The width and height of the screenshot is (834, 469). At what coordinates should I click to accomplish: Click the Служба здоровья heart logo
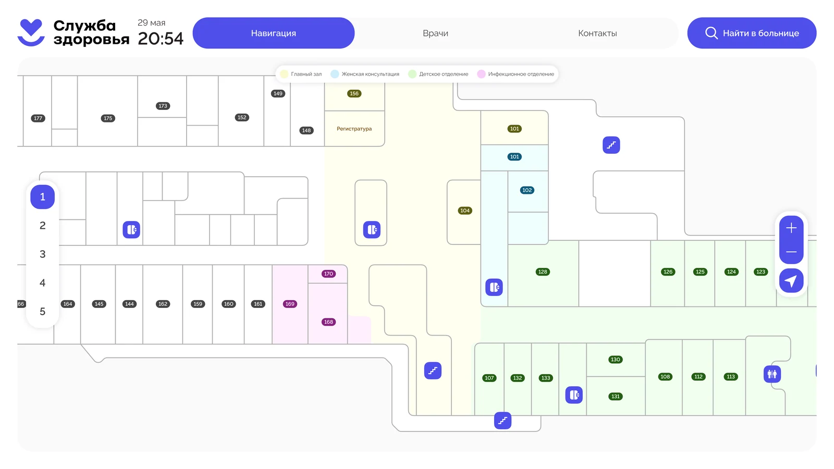[31, 32]
